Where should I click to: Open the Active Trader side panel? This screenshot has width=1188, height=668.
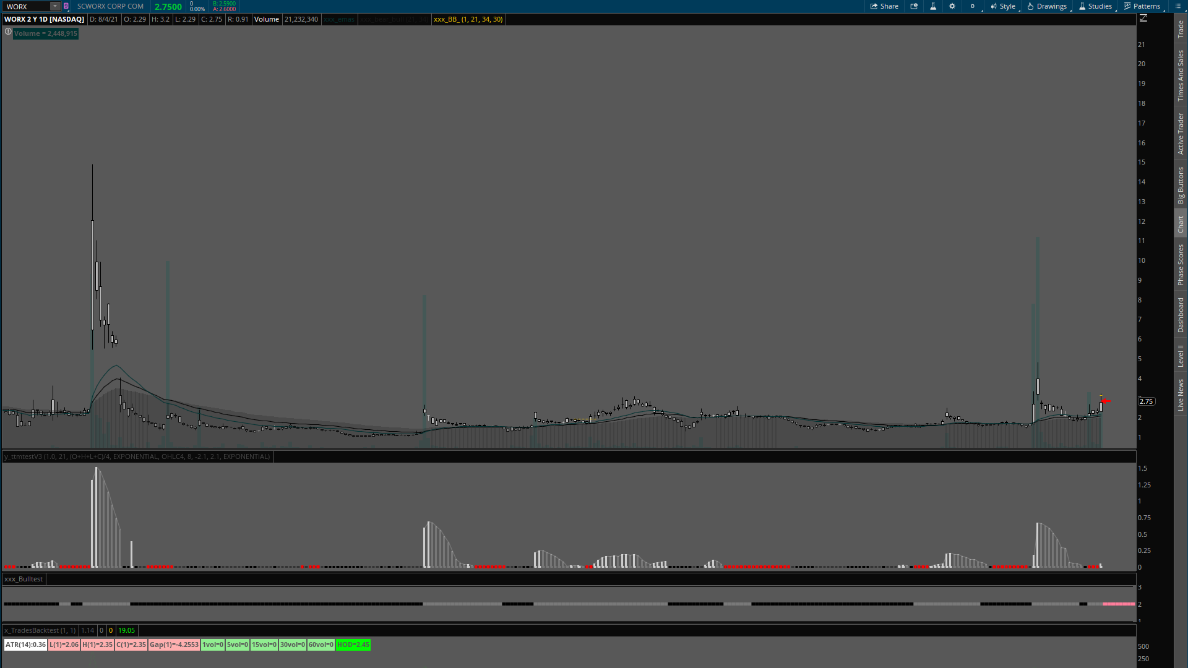1181,133
